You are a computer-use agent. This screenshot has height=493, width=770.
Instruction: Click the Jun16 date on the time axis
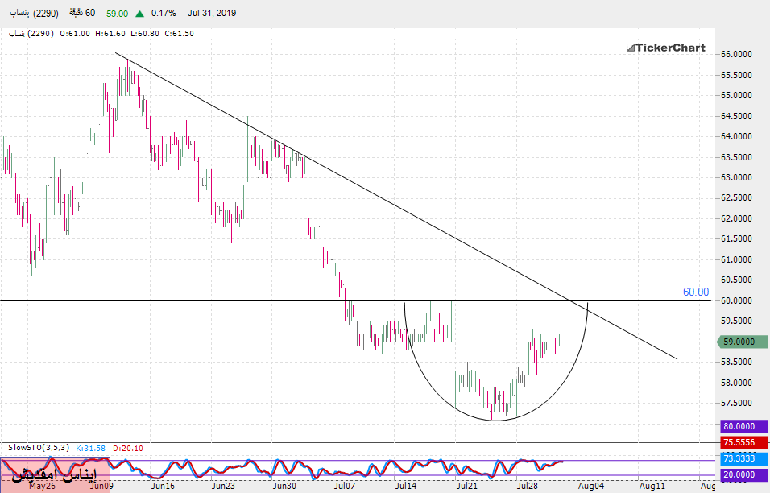point(162,486)
